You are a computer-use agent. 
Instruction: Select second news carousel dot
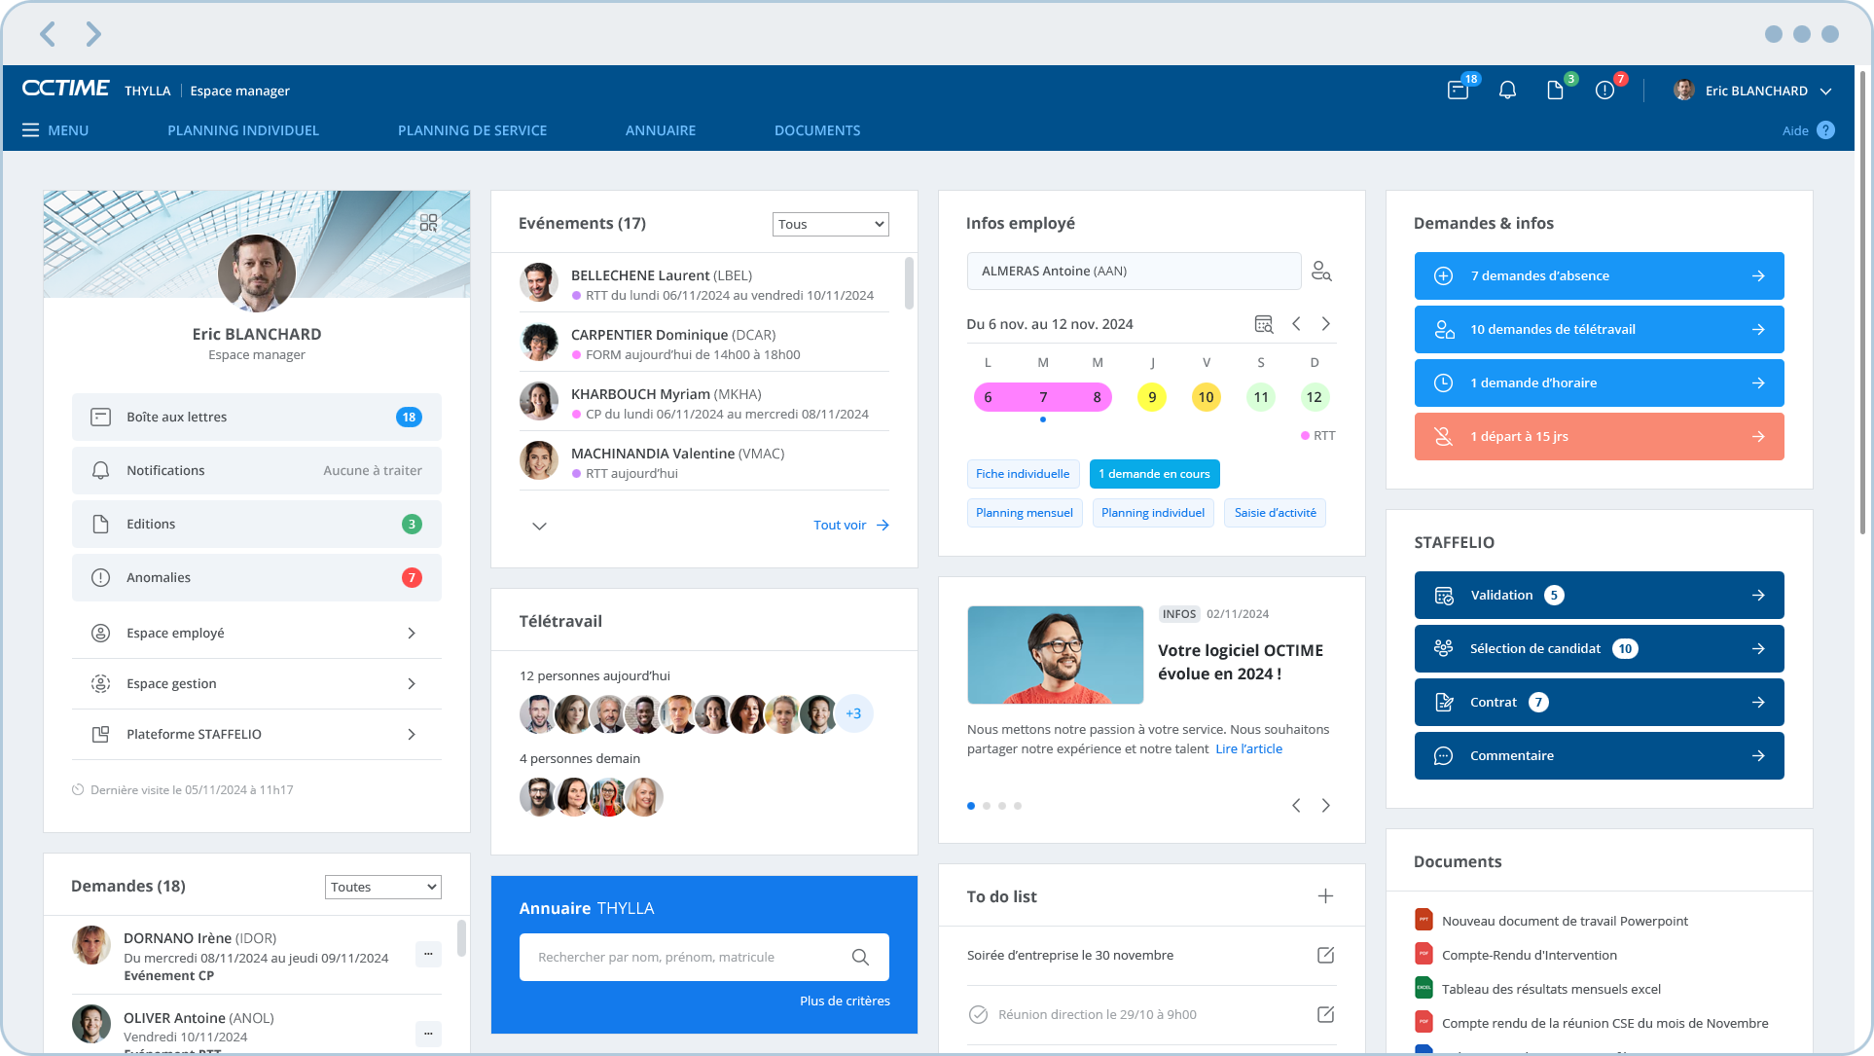[987, 806]
